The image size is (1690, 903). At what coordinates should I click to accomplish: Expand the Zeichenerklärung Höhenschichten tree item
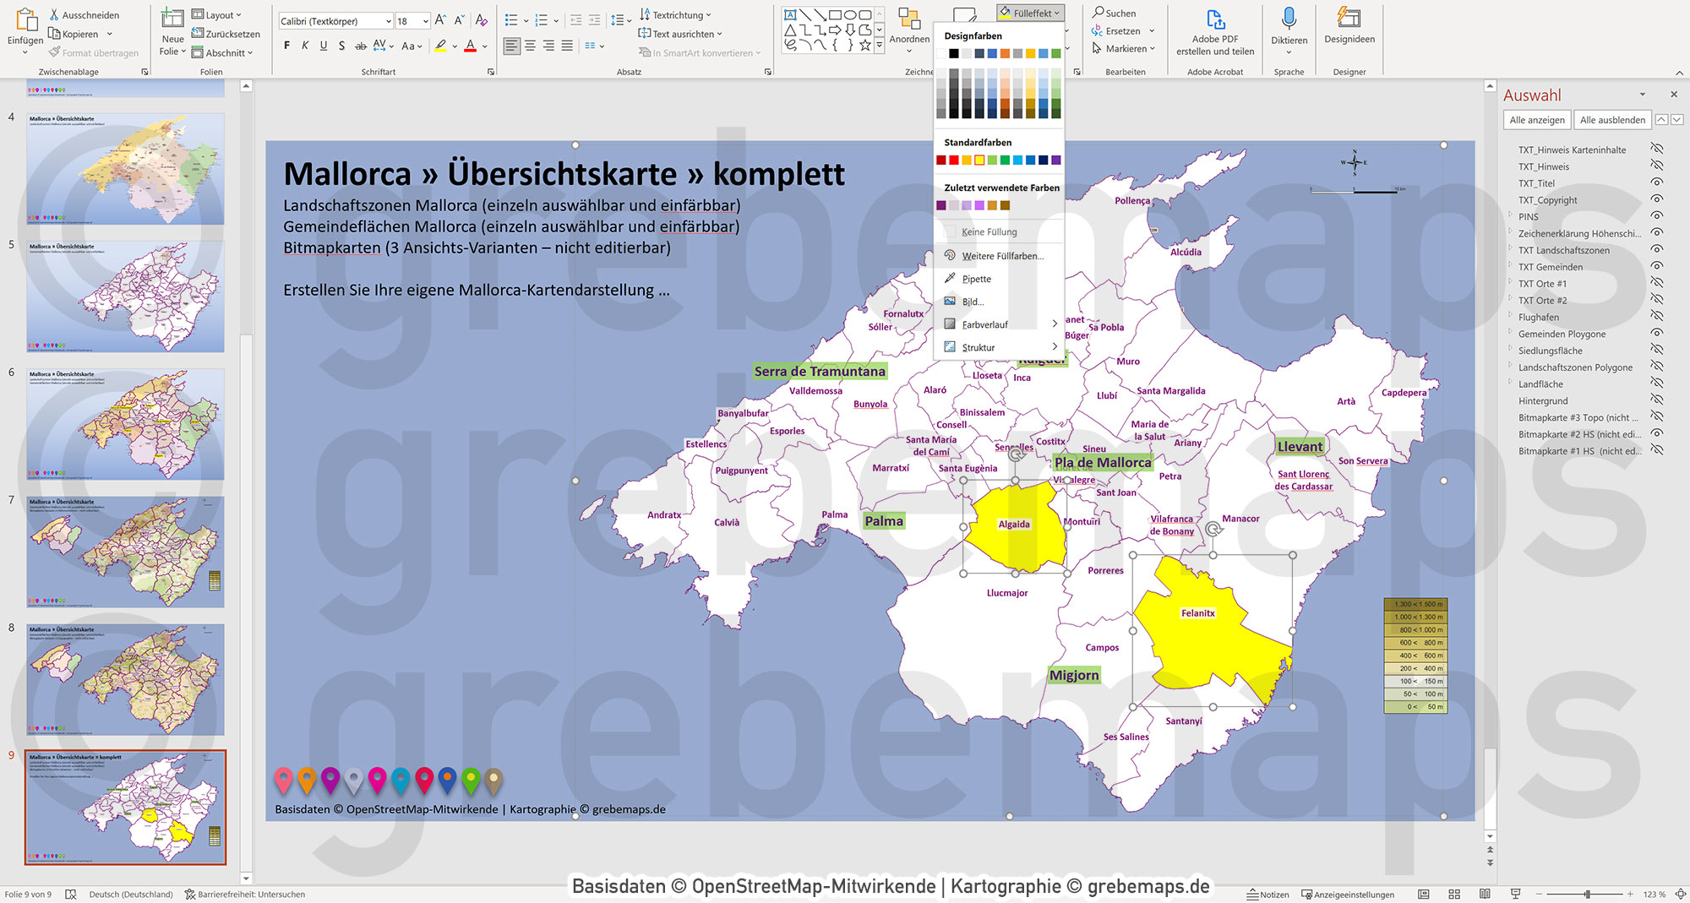point(1512,233)
